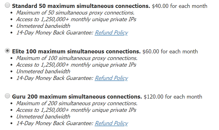Click the 1,250,000+ private IPs line under Standard
The width and height of the screenshot is (219, 130).
pyautogui.click(x=76, y=19)
